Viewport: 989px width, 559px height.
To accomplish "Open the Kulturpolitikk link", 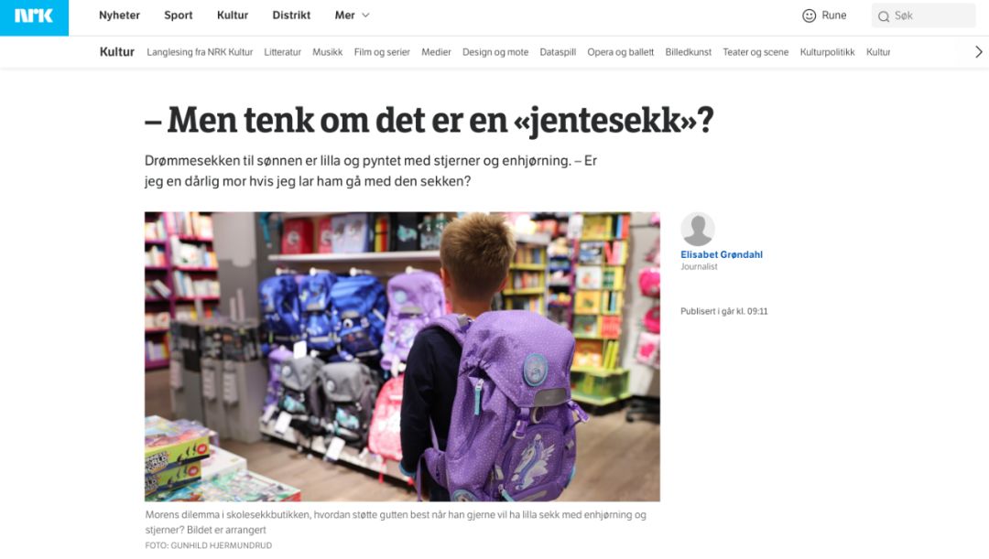I will click(827, 52).
